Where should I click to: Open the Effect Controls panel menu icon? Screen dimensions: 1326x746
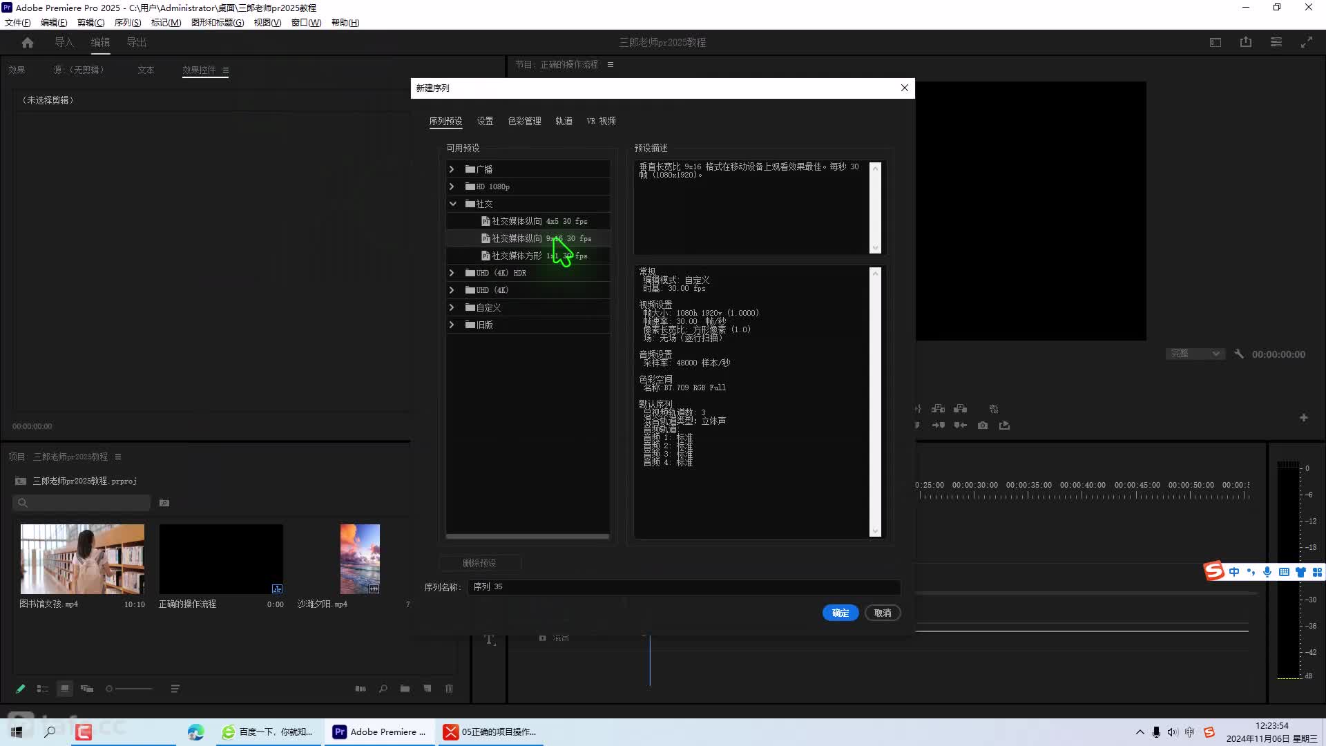click(x=226, y=70)
